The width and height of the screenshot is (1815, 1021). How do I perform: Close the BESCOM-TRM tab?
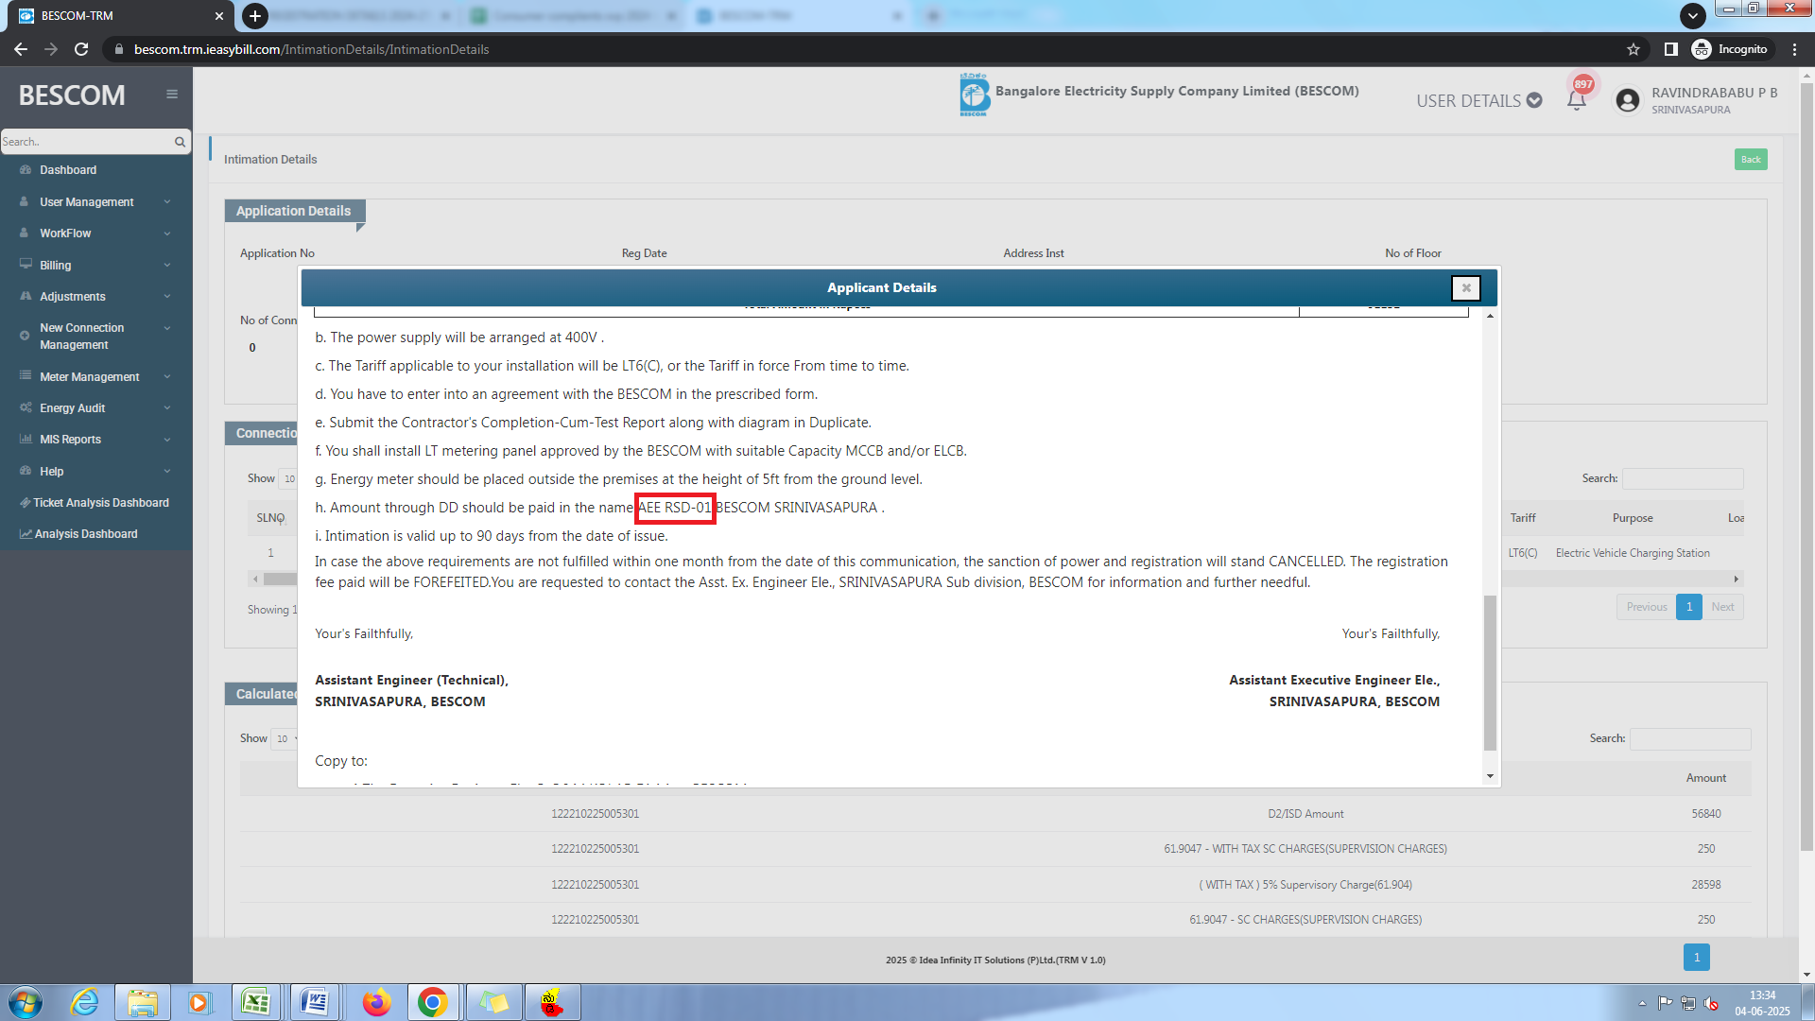[x=219, y=16]
